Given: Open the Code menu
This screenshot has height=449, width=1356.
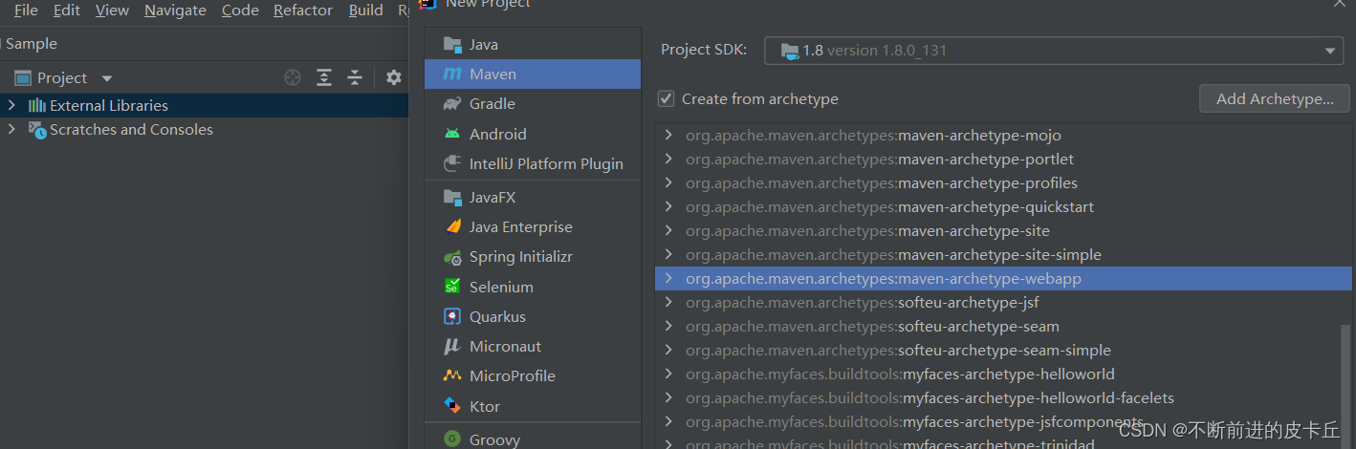Looking at the screenshot, I should (x=240, y=11).
